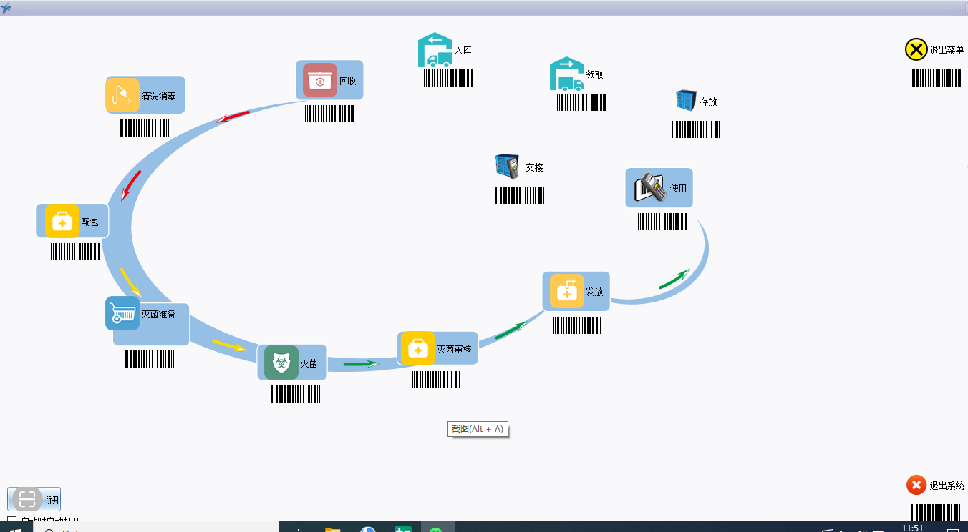Click the 领取 pickup truck icon

tap(567, 74)
